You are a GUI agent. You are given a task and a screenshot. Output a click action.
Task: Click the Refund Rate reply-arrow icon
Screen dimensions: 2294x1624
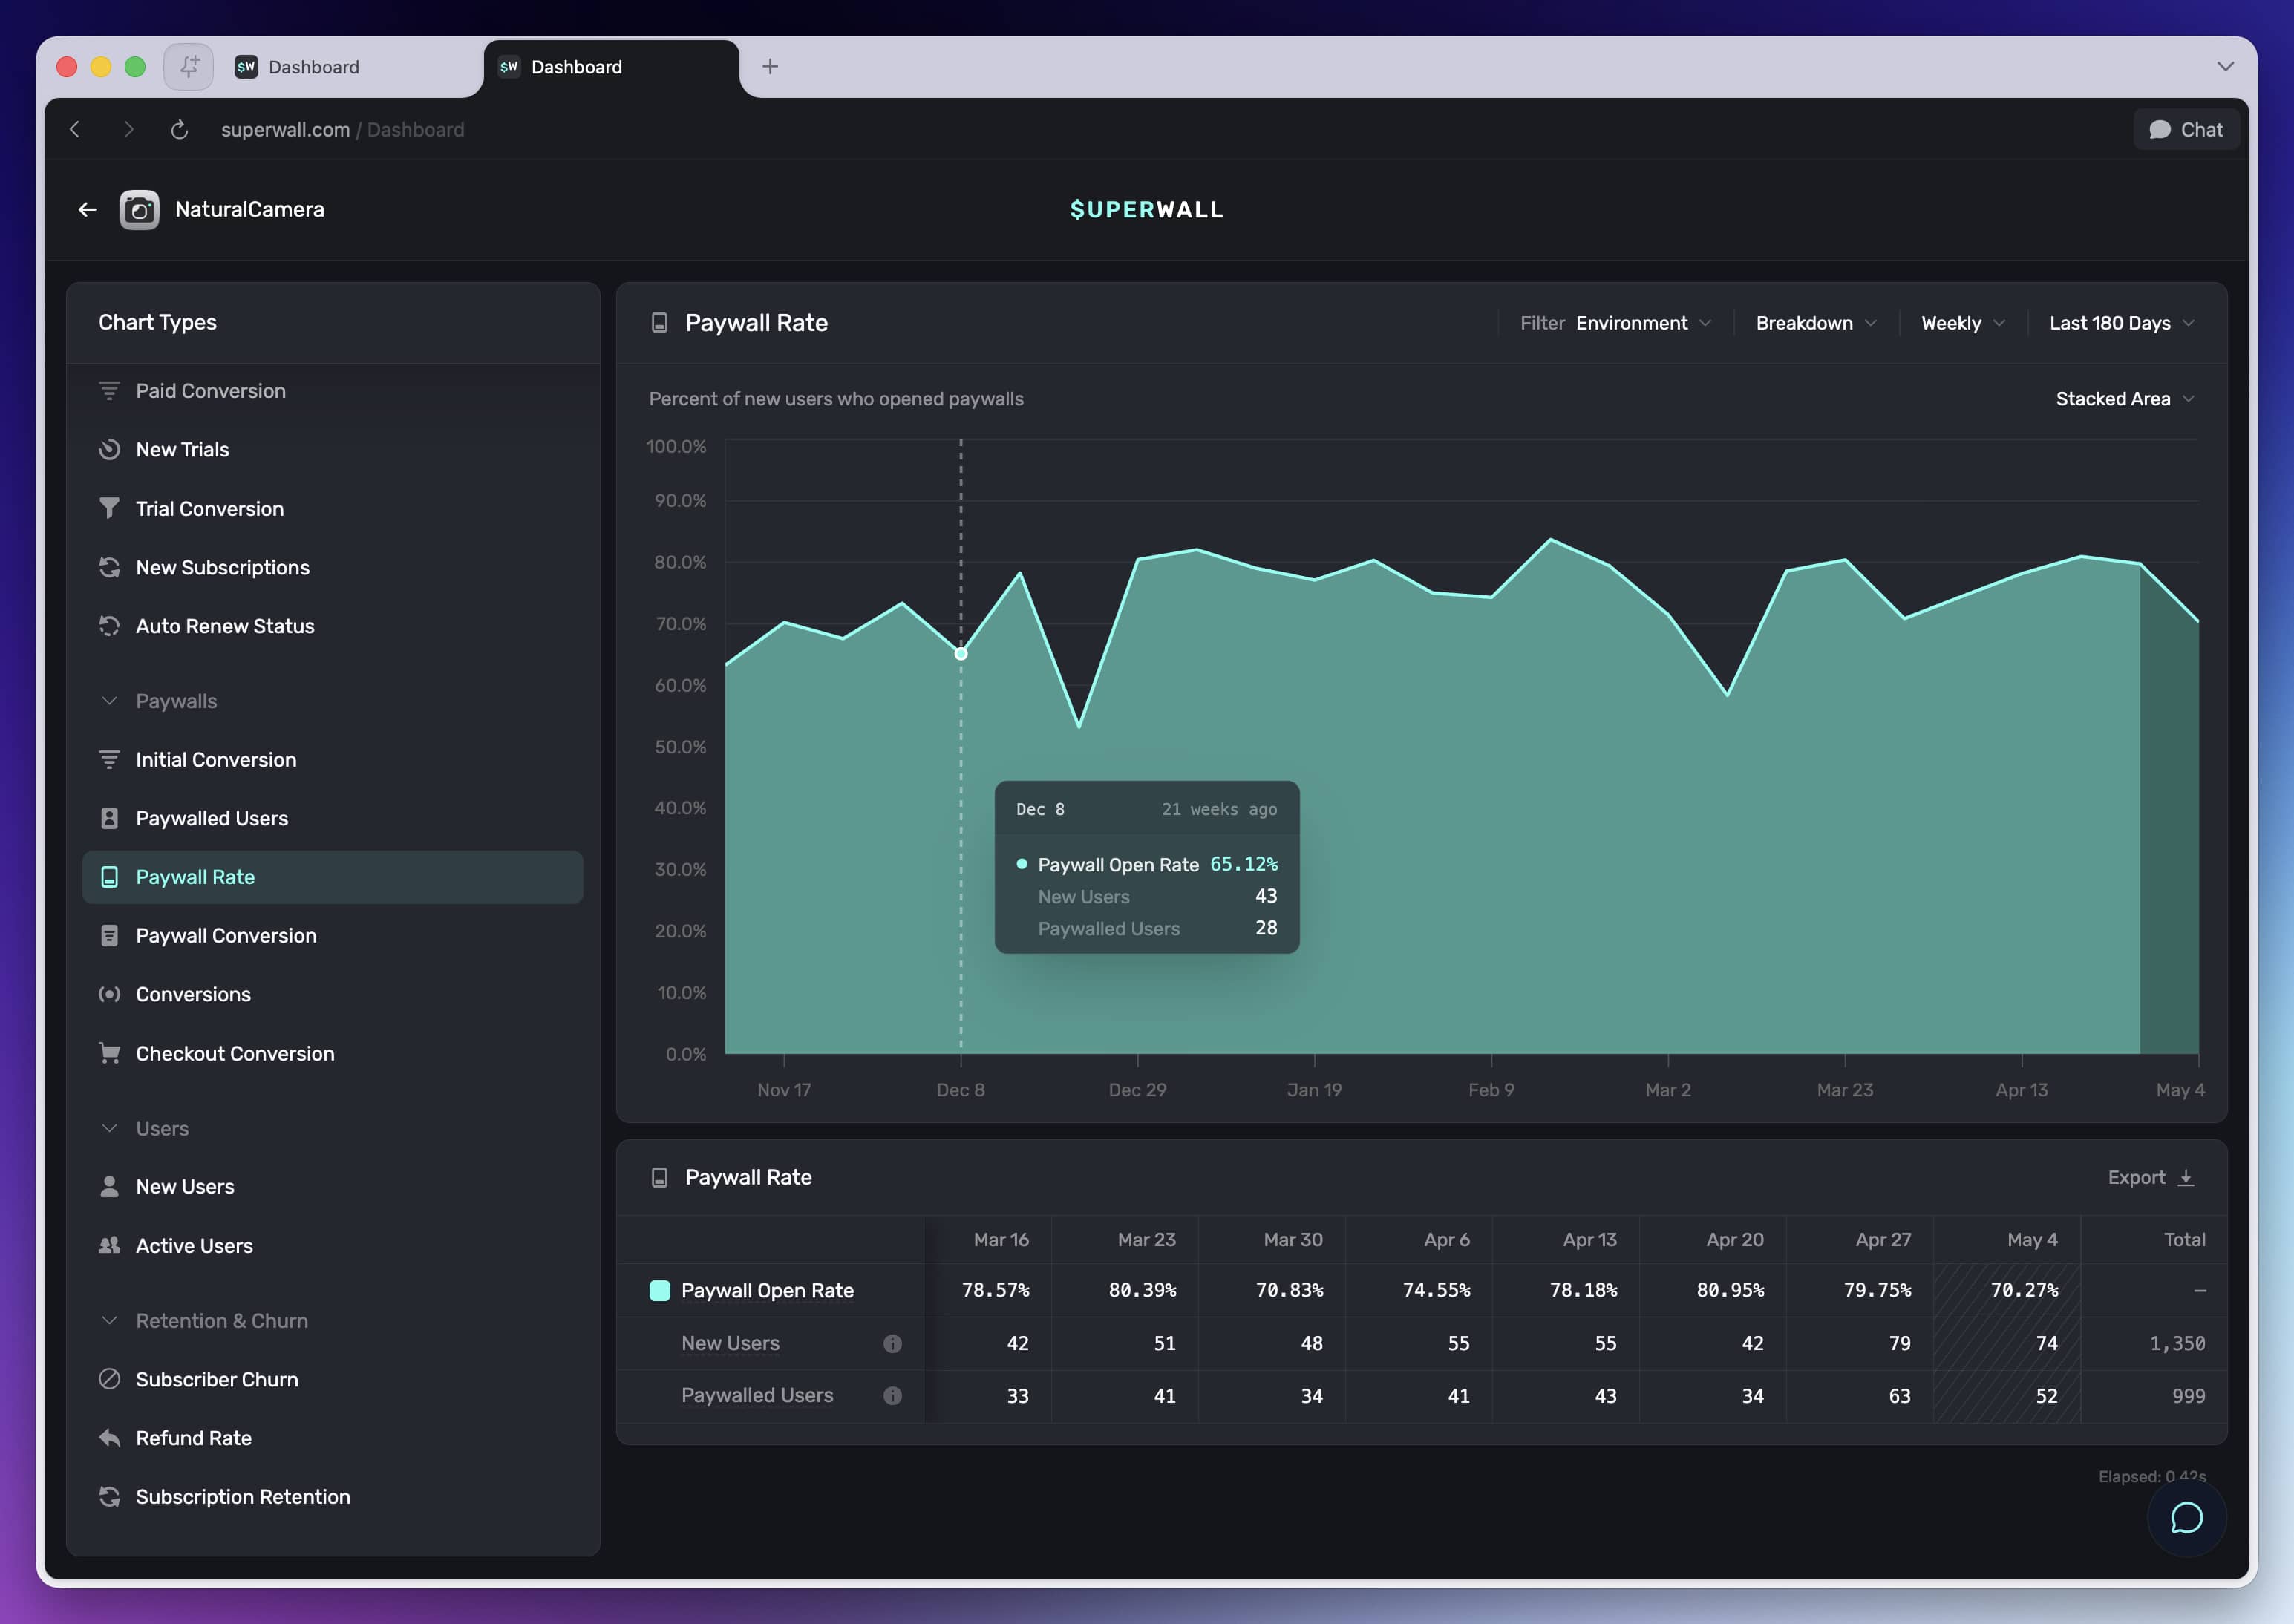pos(109,1438)
